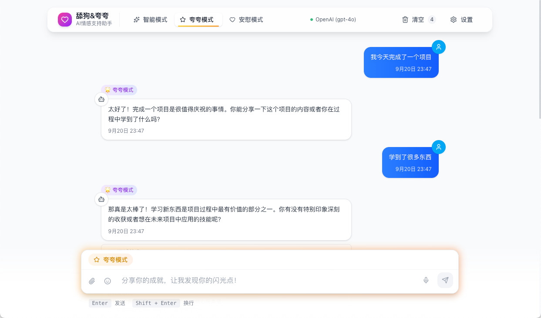This screenshot has height=318, width=541.
Task: Click the second bot avatar icon
Action: point(101,199)
